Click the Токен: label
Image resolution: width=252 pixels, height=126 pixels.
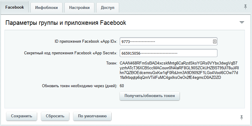click(x=112, y=63)
